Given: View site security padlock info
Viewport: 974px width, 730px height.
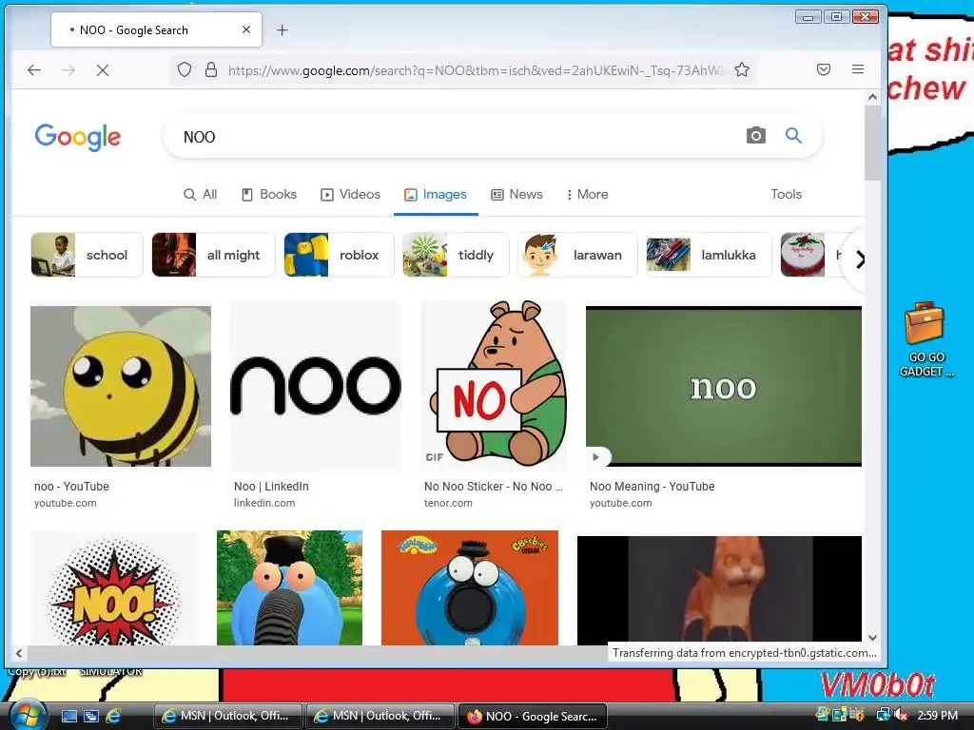Looking at the screenshot, I should [x=211, y=69].
